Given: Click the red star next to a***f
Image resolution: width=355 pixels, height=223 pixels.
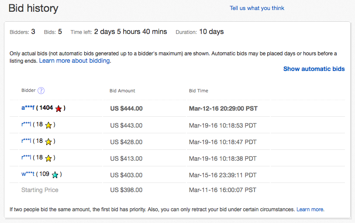Looking at the screenshot, I should (x=59, y=108).
